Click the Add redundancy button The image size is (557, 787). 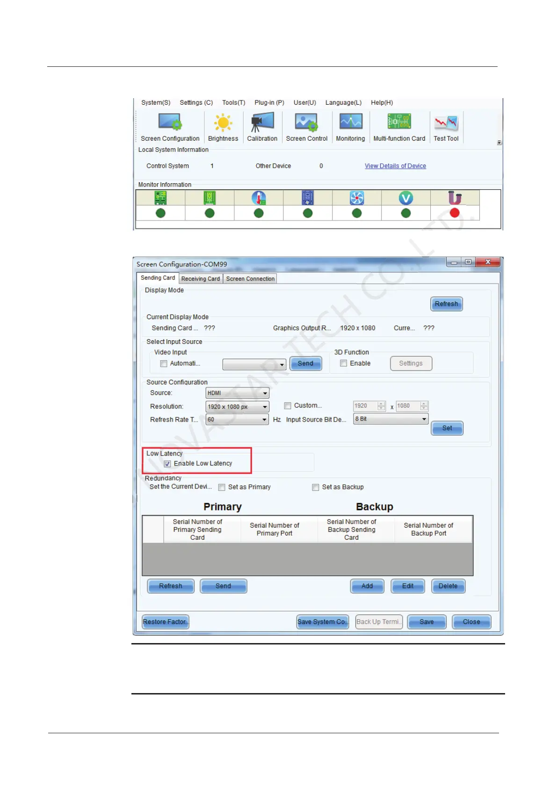click(367, 586)
